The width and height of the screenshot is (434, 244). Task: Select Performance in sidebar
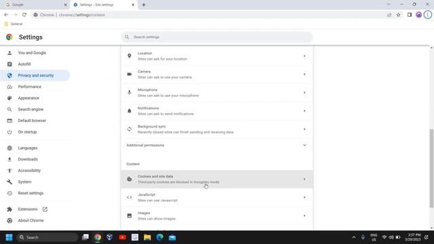pos(30,87)
